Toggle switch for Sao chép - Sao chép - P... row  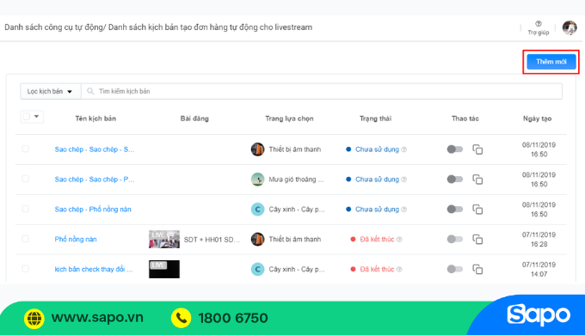pos(455,180)
